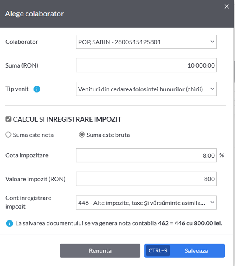Select the Suma este bruta option
This screenshot has width=235, height=266.
82,135
